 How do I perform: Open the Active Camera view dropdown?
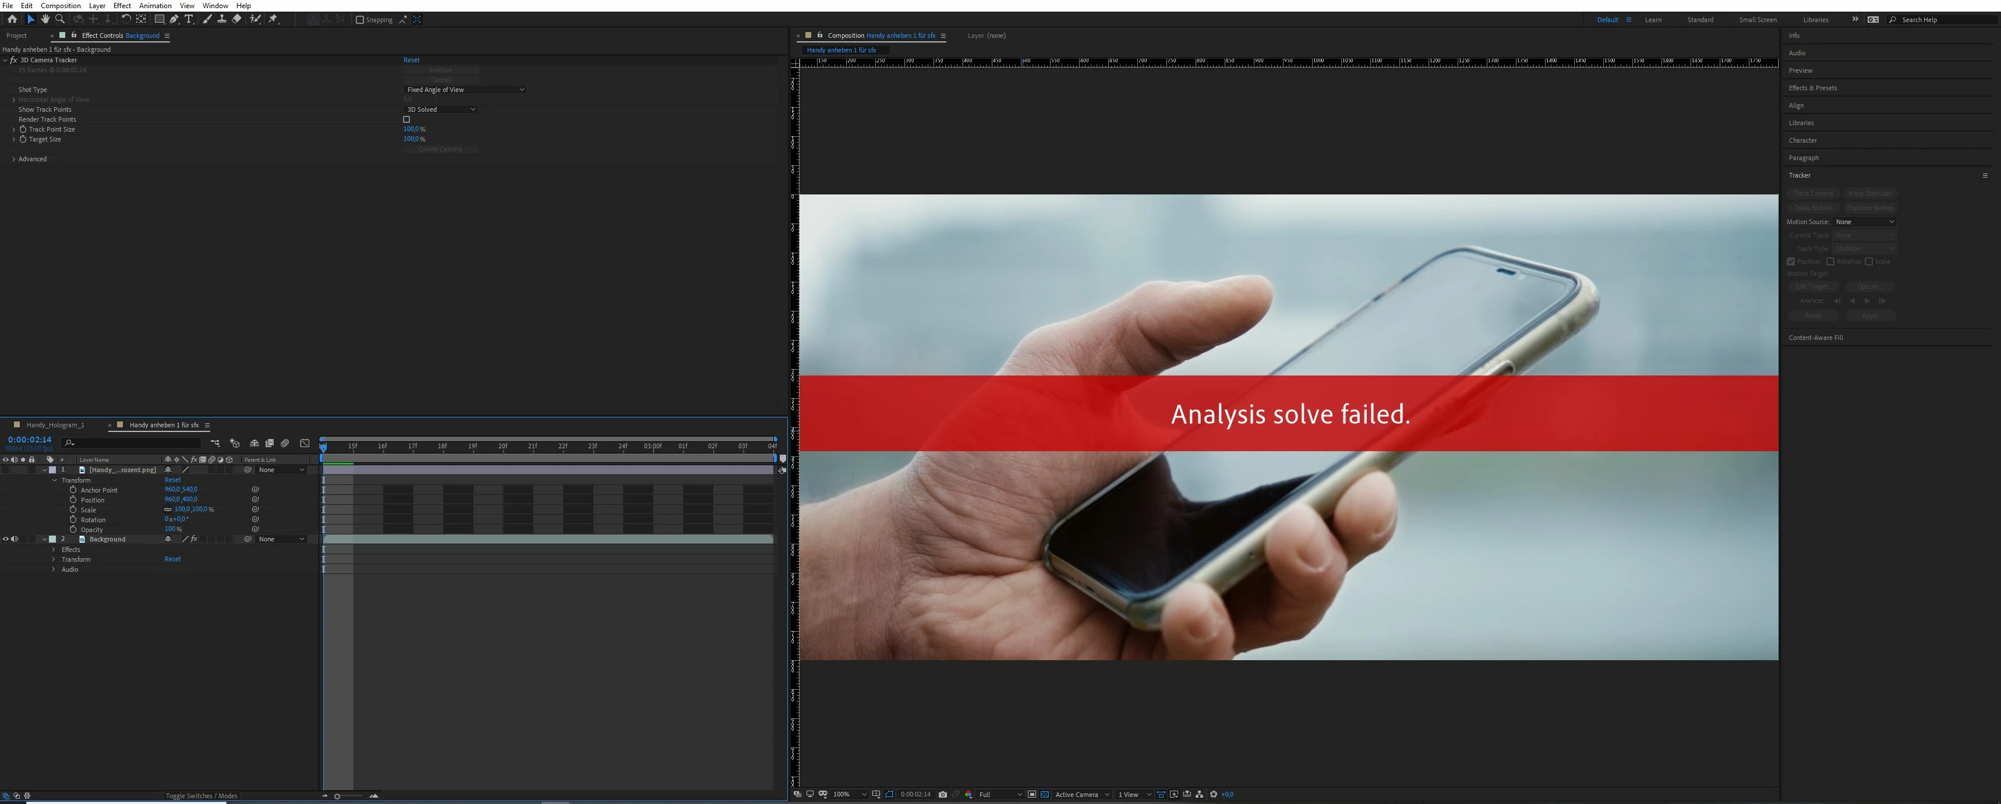[x=1081, y=795]
